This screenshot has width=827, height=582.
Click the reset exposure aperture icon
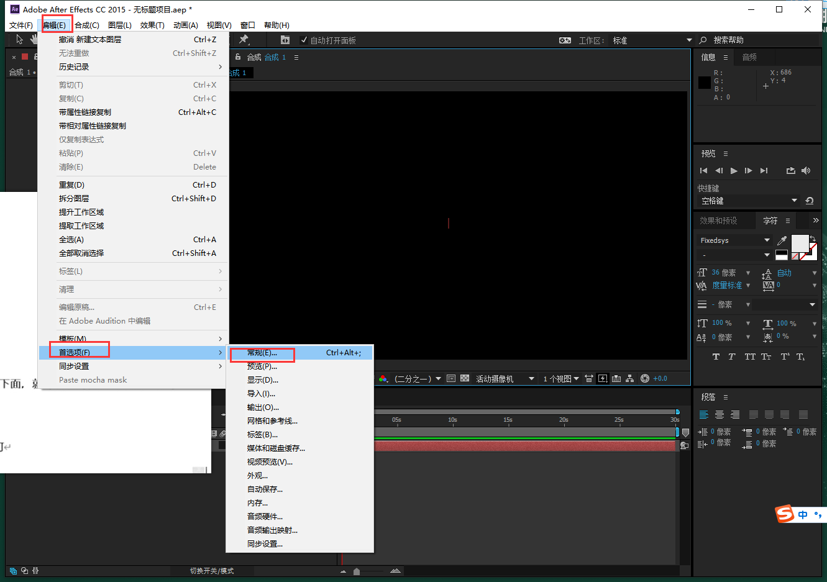[644, 378]
